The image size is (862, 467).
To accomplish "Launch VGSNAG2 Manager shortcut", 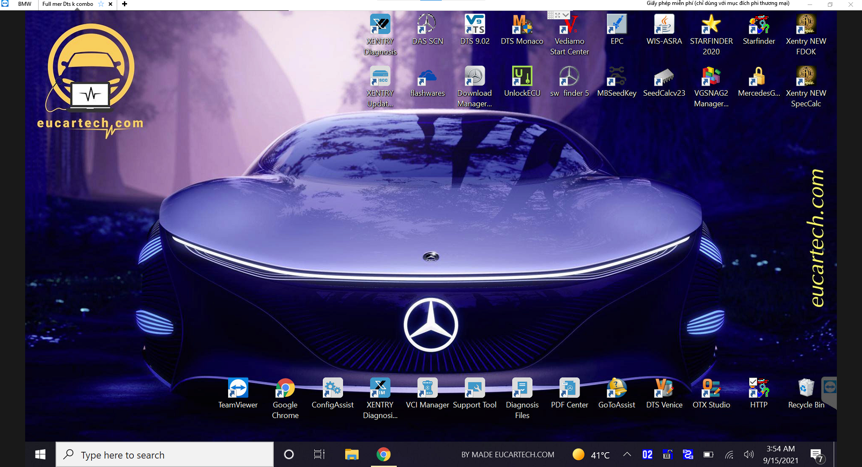I will pyautogui.click(x=711, y=87).
